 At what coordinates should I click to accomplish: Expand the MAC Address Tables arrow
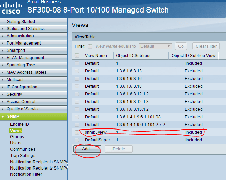click(x=2, y=72)
